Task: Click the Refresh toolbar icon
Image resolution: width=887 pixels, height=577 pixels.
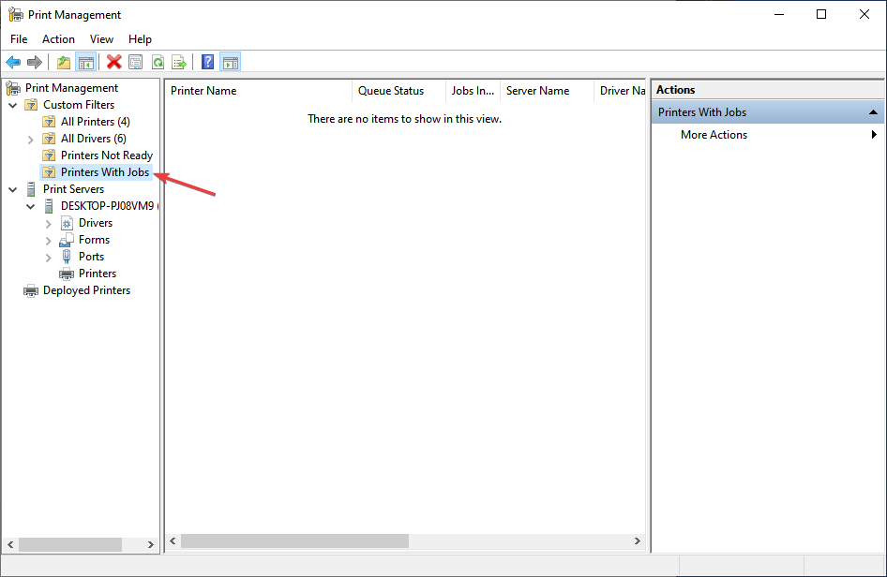Action: [x=158, y=62]
